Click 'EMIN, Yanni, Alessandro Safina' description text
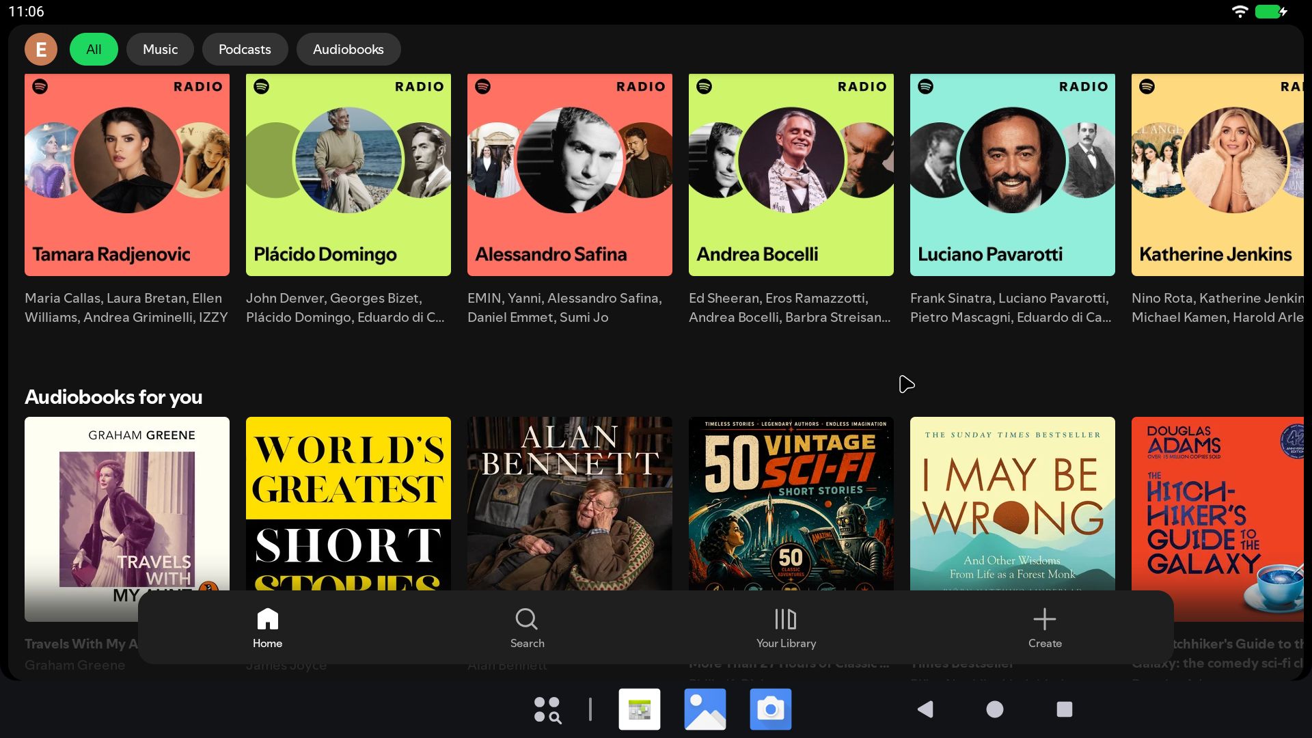This screenshot has width=1312, height=738. coord(564,307)
